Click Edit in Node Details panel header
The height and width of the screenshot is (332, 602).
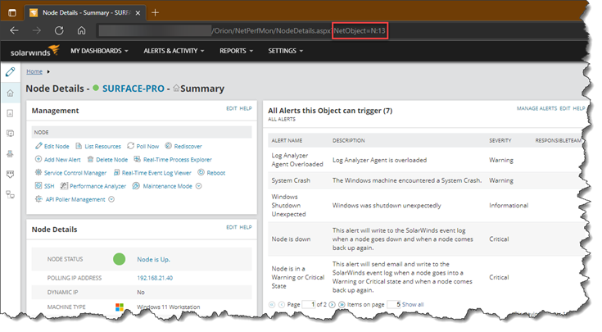click(x=232, y=227)
